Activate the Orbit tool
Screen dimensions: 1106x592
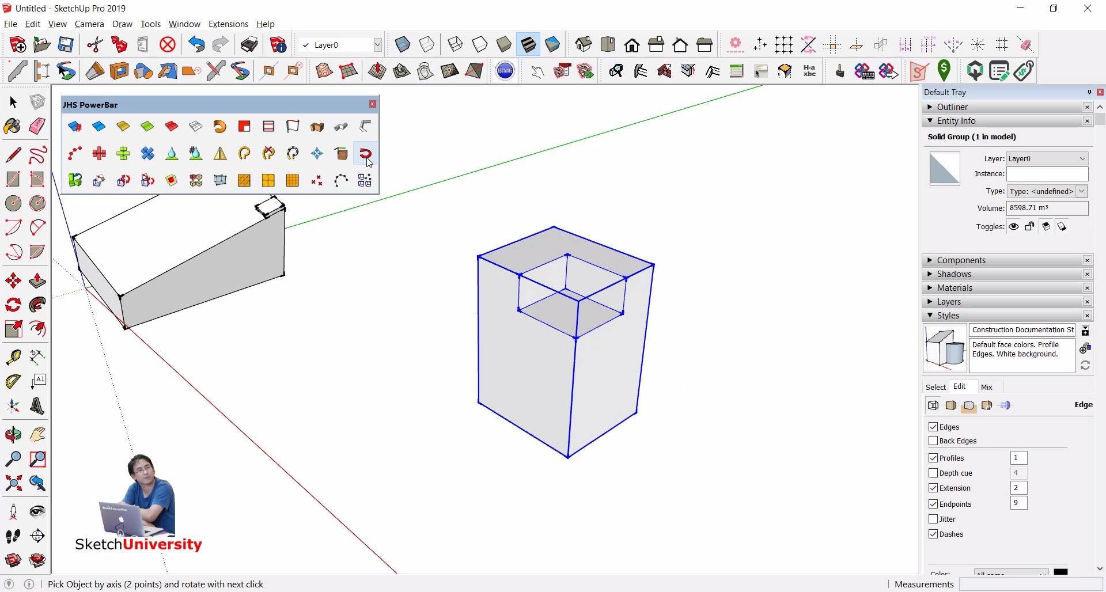pos(13,435)
